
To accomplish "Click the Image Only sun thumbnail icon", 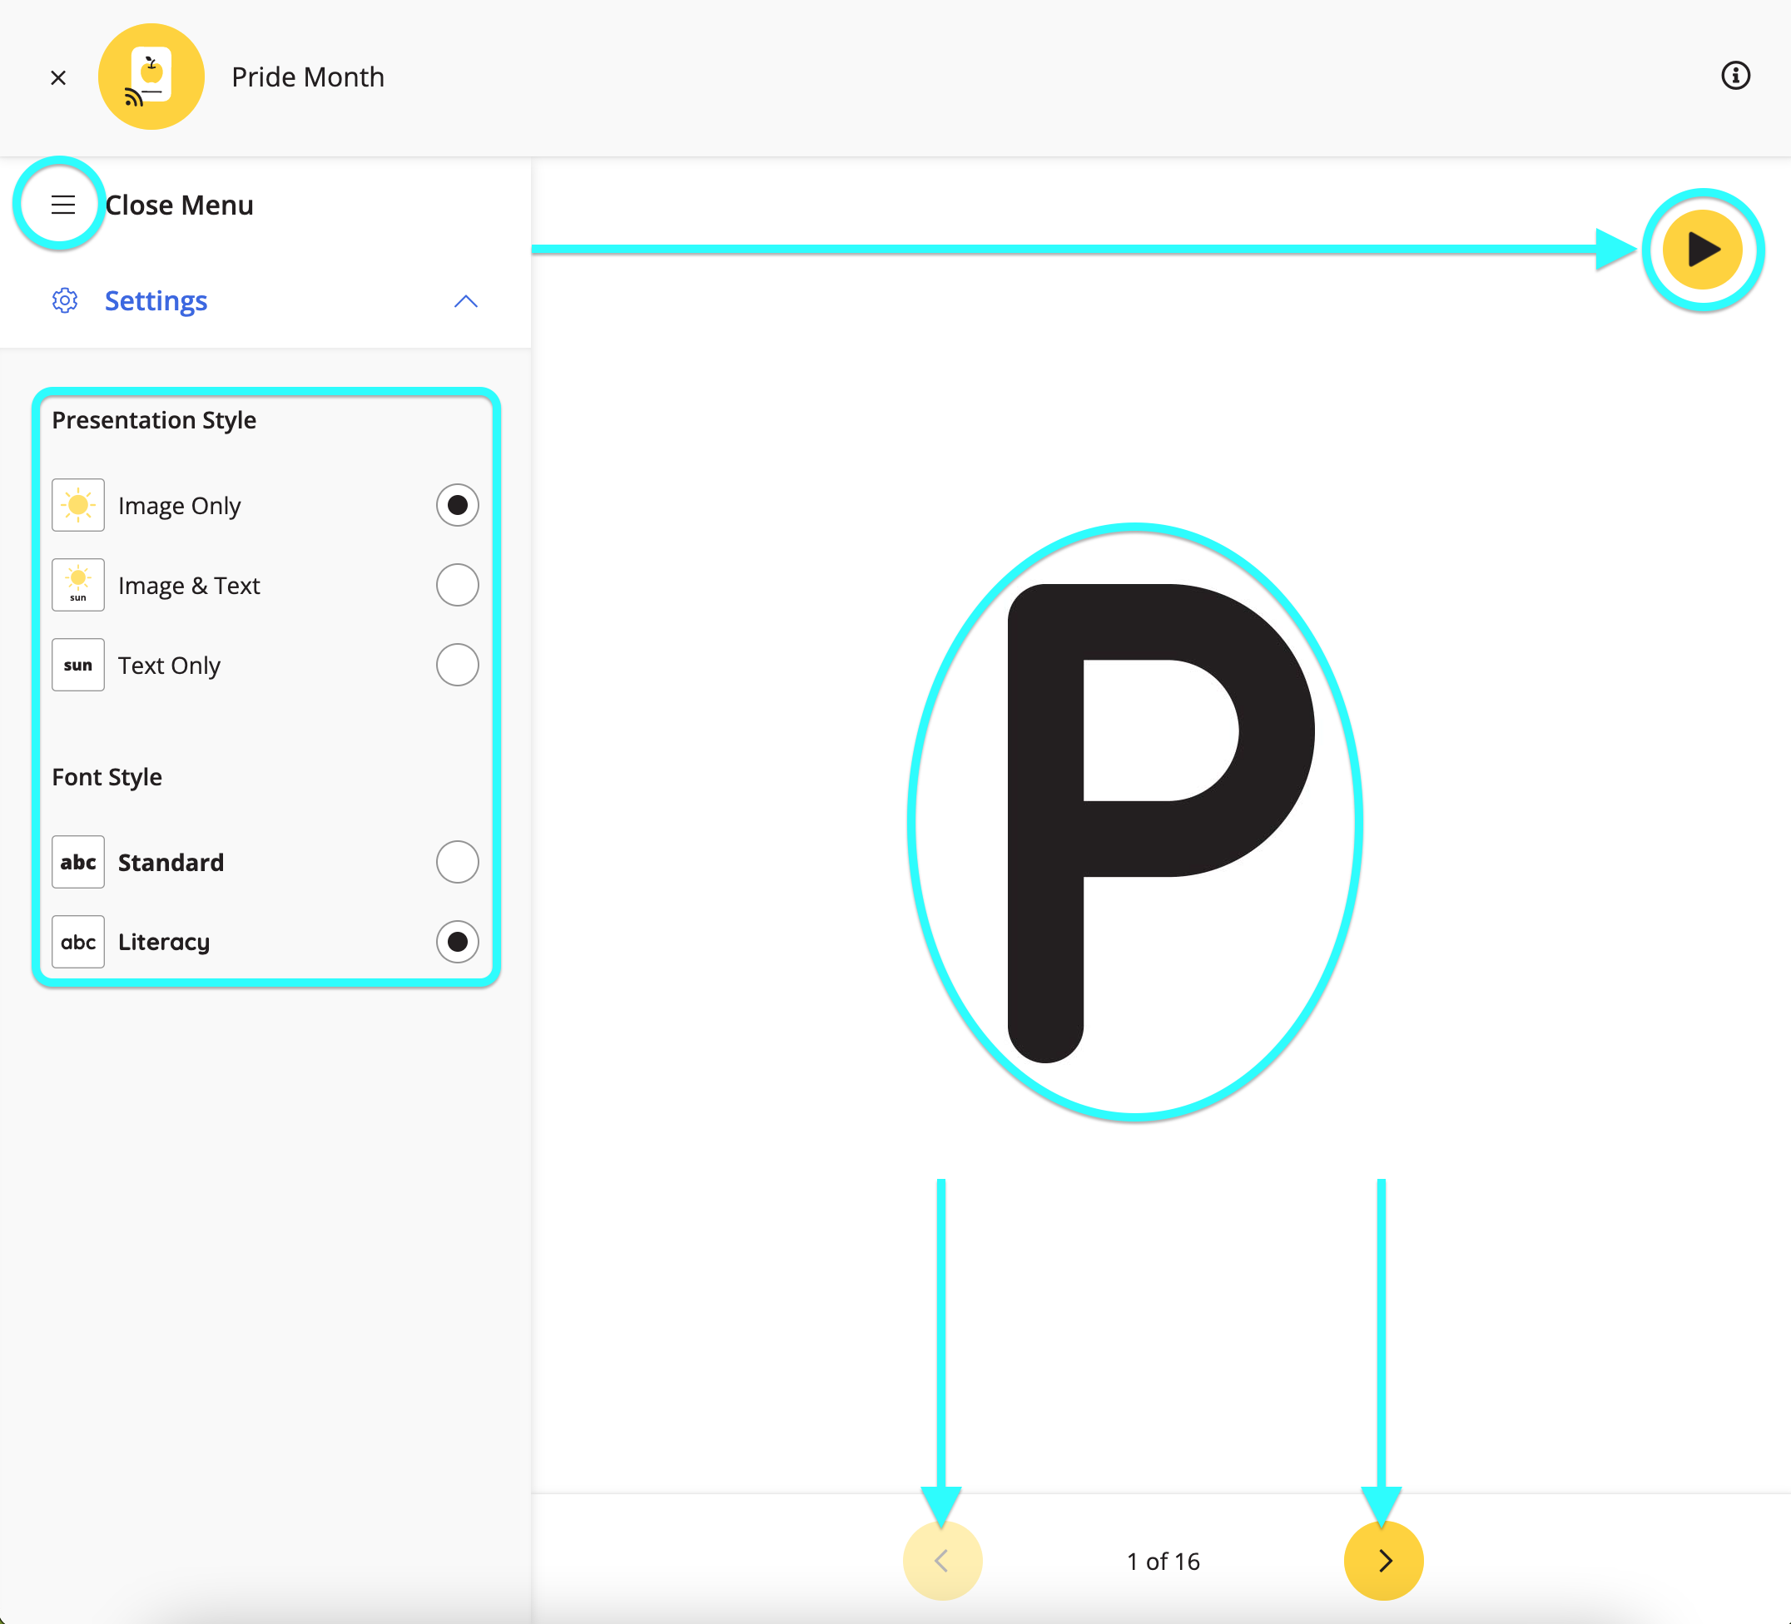I will (x=78, y=505).
